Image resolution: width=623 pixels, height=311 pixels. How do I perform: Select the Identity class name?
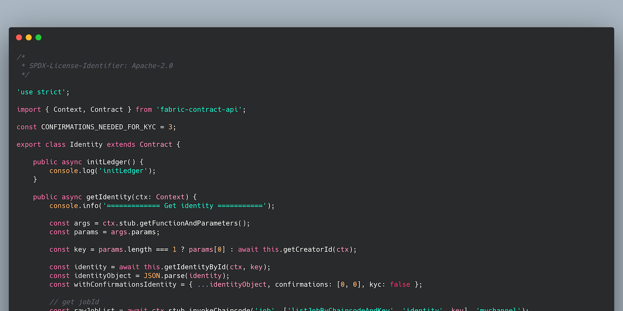[86, 144]
